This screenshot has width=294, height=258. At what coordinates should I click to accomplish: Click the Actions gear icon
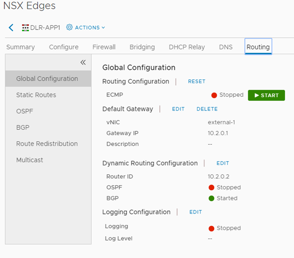click(x=69, y=27)
